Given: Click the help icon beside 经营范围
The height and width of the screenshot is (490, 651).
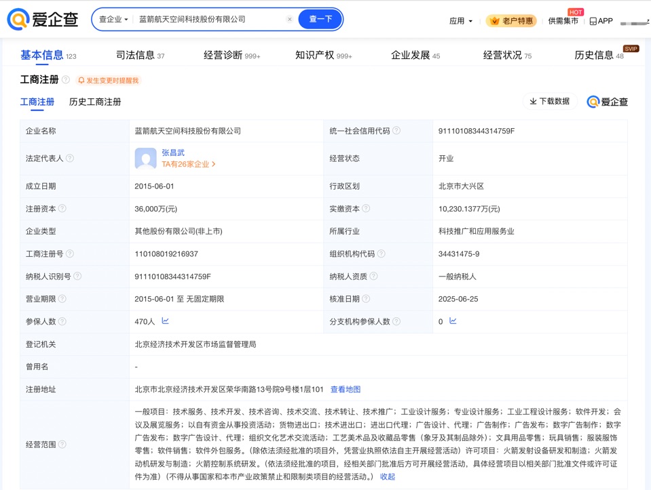Looking at the screenshot, I should point(62,445).
